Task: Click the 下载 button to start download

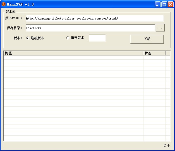Action: (x=147, y=39)
